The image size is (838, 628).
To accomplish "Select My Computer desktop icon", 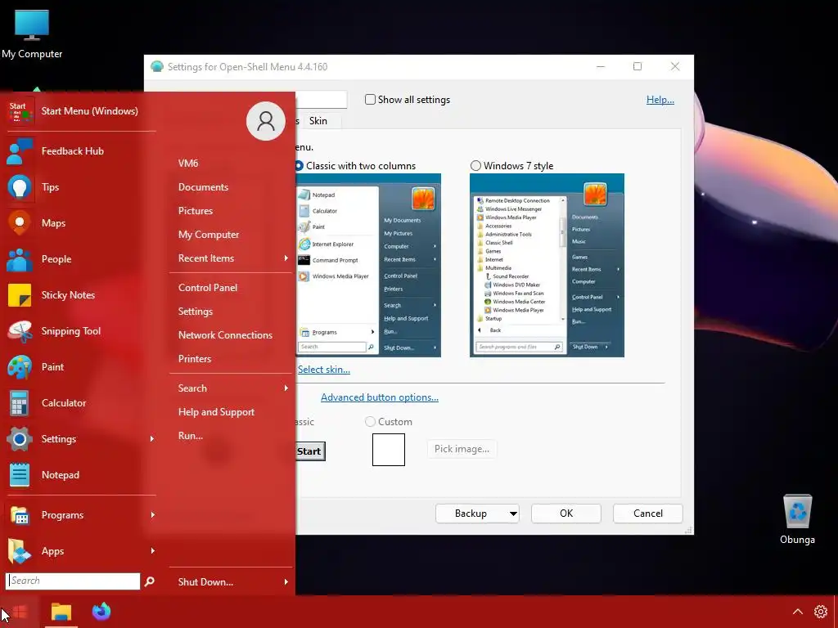I will click(32, 34).
